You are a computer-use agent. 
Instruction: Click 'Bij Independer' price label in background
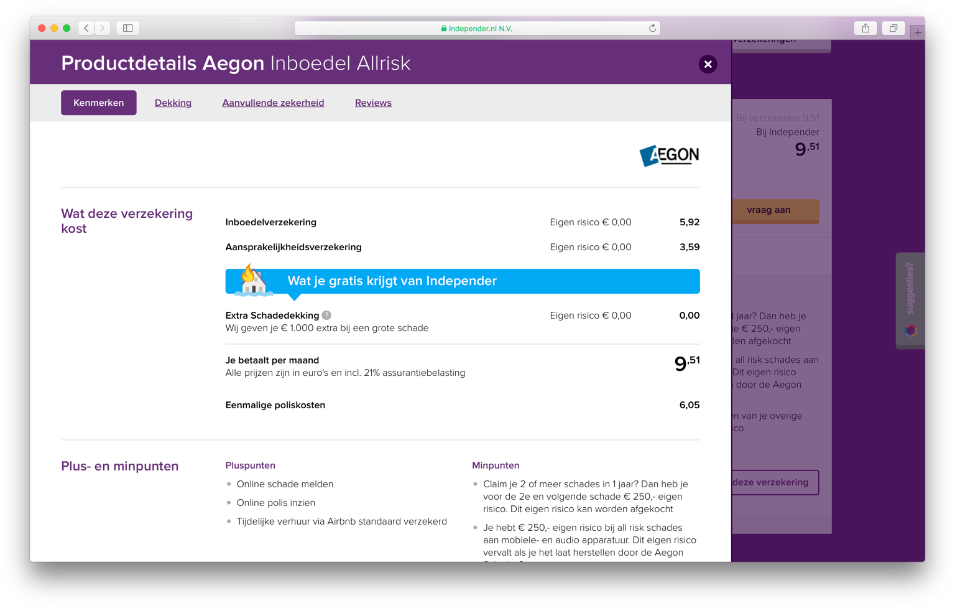coord(787,132)
